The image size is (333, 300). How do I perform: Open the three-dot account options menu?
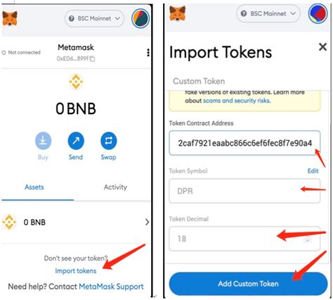148,53
